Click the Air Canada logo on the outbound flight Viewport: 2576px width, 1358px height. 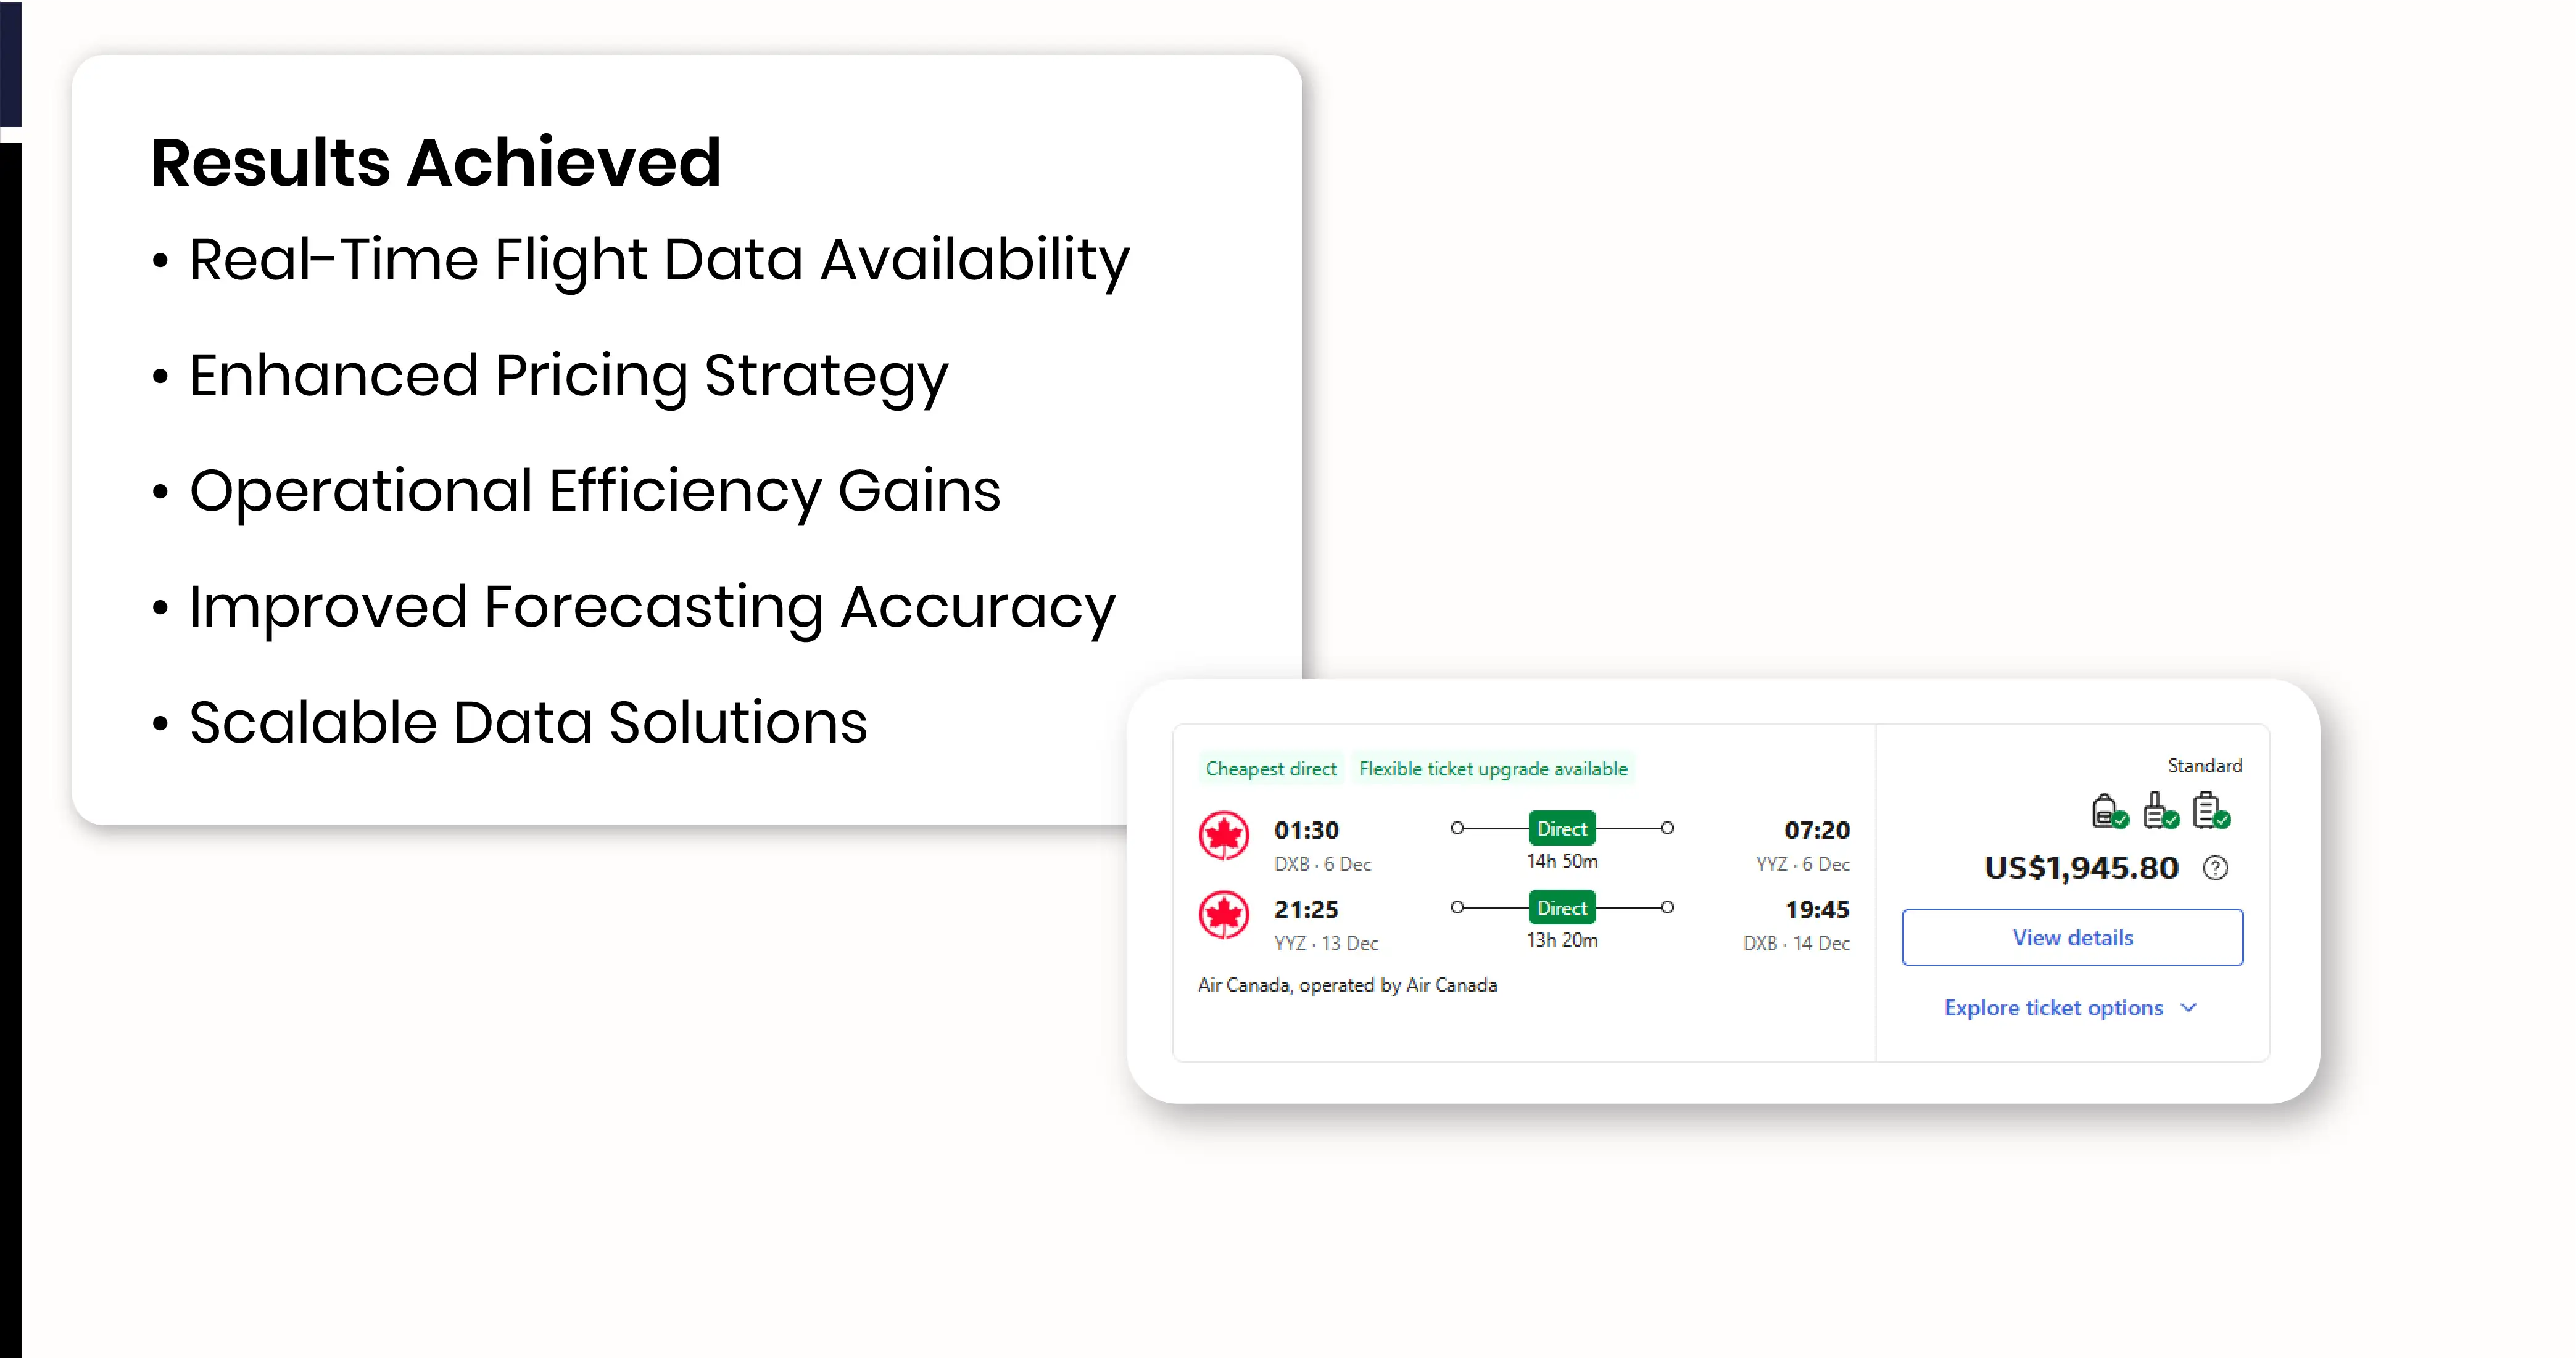1223,836
